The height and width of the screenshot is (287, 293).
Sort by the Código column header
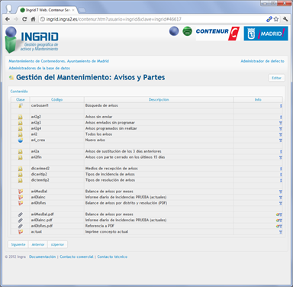(x=57, y=99)
